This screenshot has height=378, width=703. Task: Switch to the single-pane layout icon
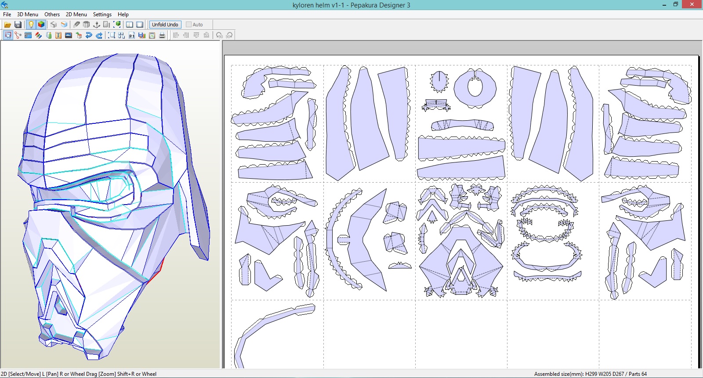[140, 25]
